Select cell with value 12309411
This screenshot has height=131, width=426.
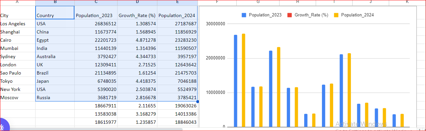coord(96,65)
